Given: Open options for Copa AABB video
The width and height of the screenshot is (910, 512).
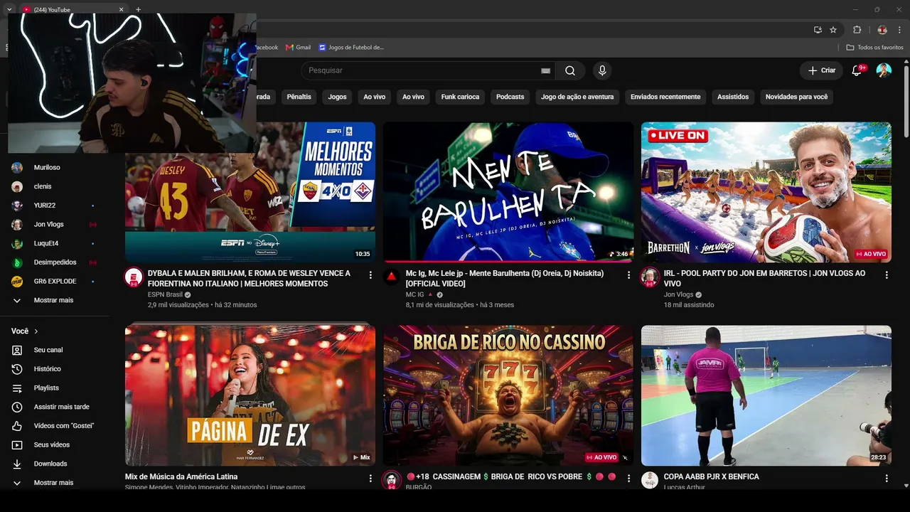Looking at the screenshot, I should coord(887,479).
